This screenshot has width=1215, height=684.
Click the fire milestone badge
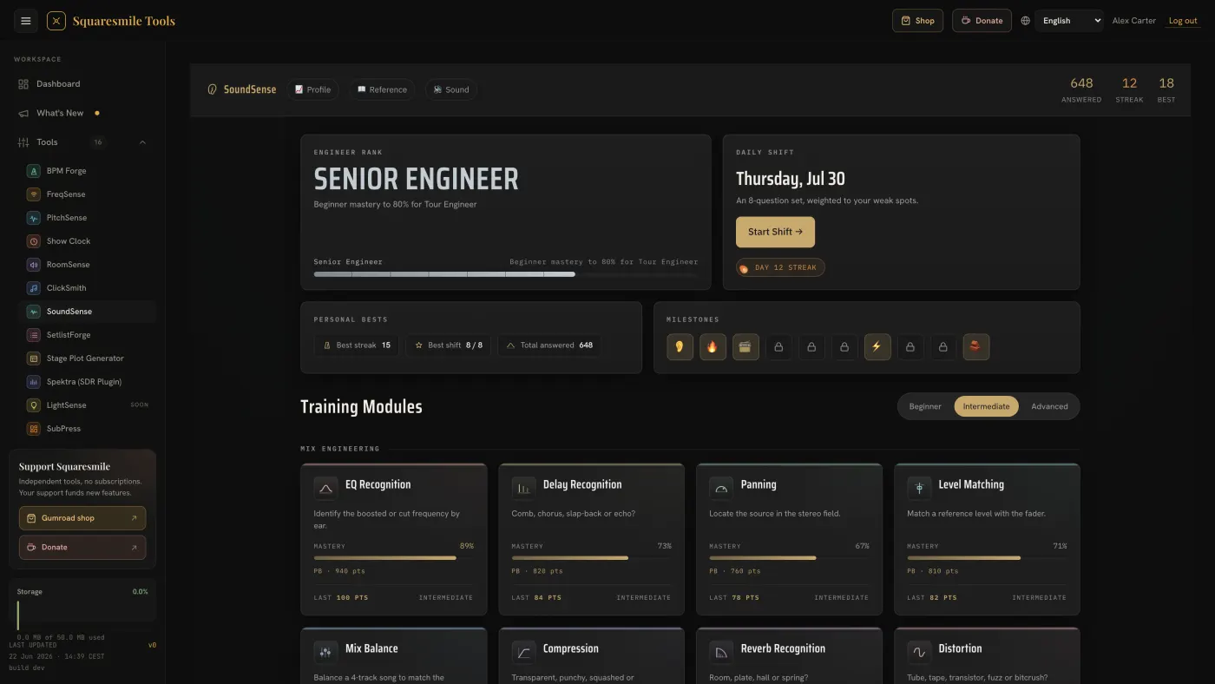713,347
